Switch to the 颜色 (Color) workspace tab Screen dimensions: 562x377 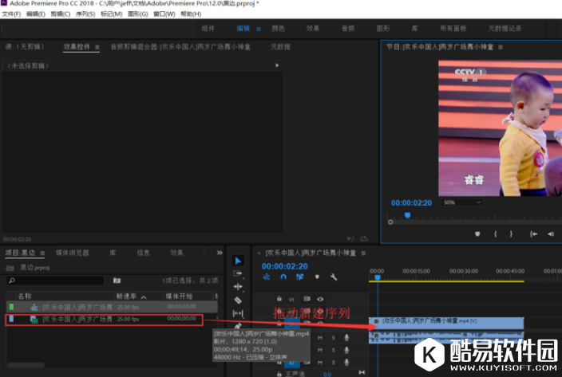click(x=278, y=29)
